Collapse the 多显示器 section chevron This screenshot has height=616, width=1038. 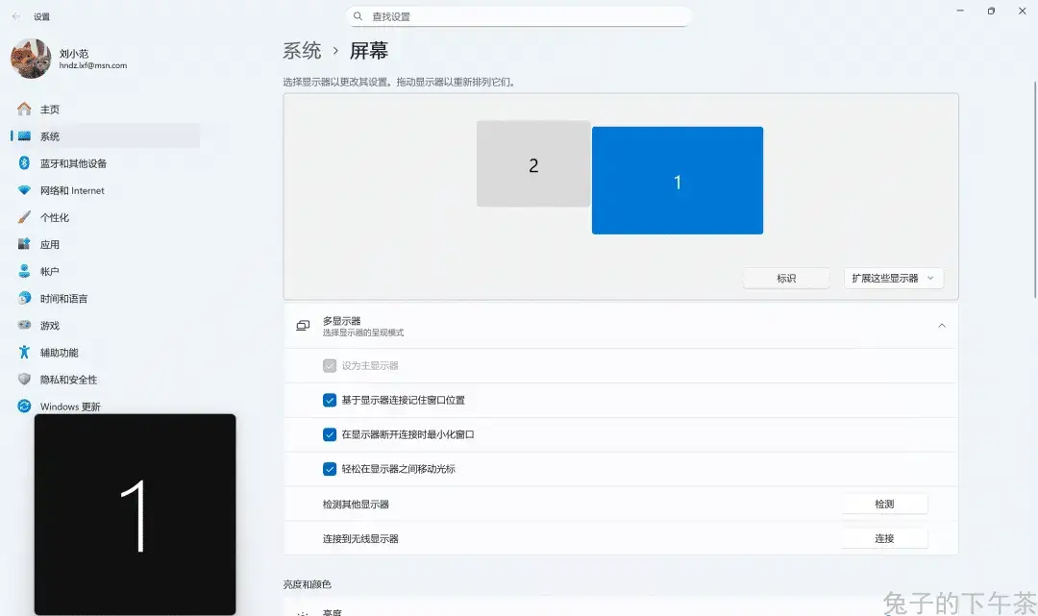[941, 325]
